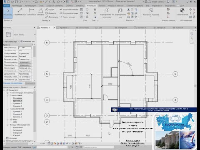Click the Revit 'R' application logo
The image size is (200, 150).
click(5, 2)
